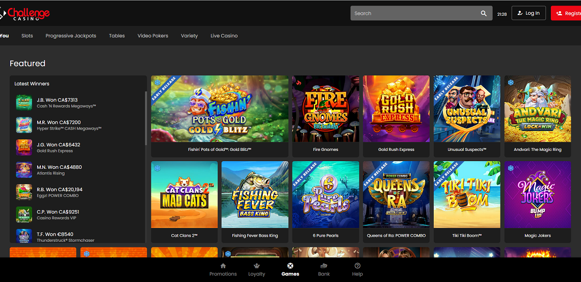Open Fishing Fever Bass King game
Screen dimensions: 581x282
point(255,202)
